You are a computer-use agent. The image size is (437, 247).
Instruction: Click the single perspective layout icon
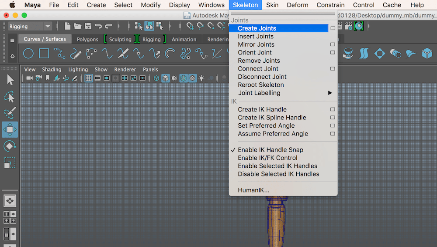coord(10,201)
